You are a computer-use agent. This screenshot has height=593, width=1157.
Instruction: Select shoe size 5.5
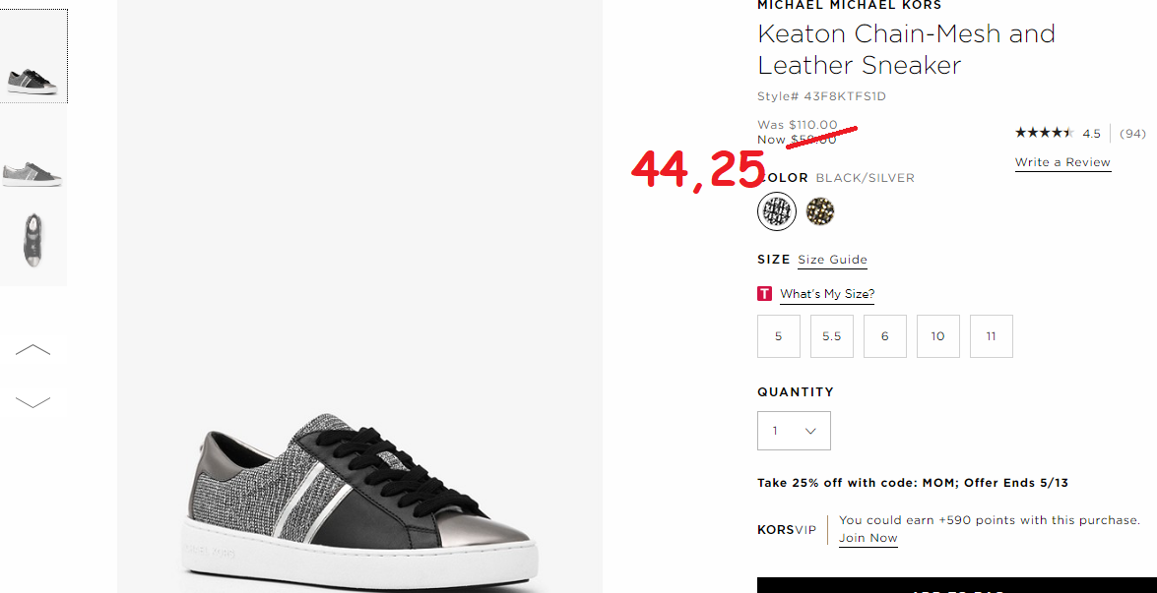832,336
